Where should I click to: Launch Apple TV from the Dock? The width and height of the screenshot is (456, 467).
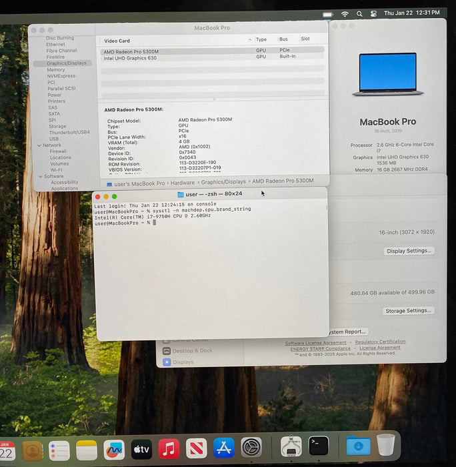[x=141, y=449]
